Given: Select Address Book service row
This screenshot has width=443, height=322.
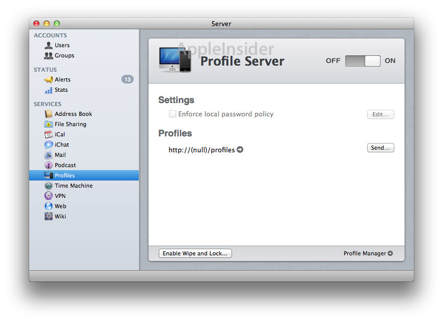Looking at the screenshot, I should (84, 114).
